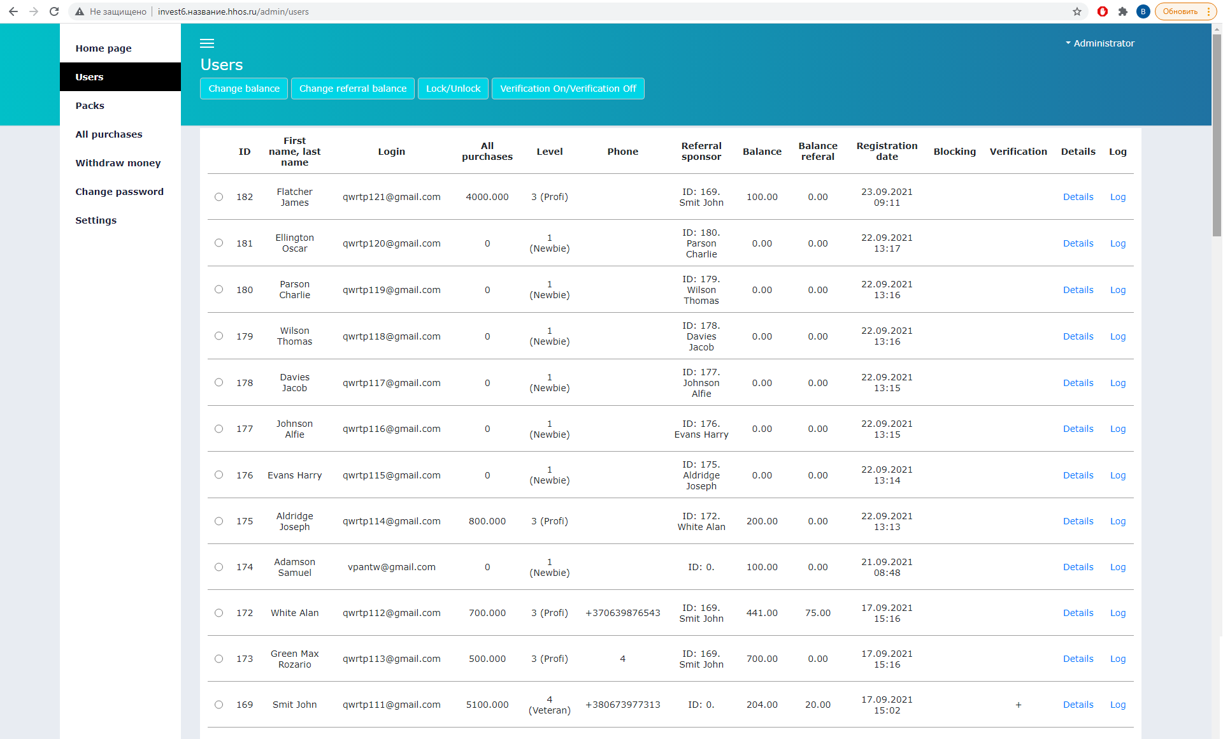Select the radio button for user 175
Viewport: 1223px width, 739px height.
218,521
